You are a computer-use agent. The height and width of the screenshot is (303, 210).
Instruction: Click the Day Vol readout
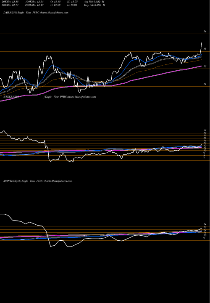94,5
